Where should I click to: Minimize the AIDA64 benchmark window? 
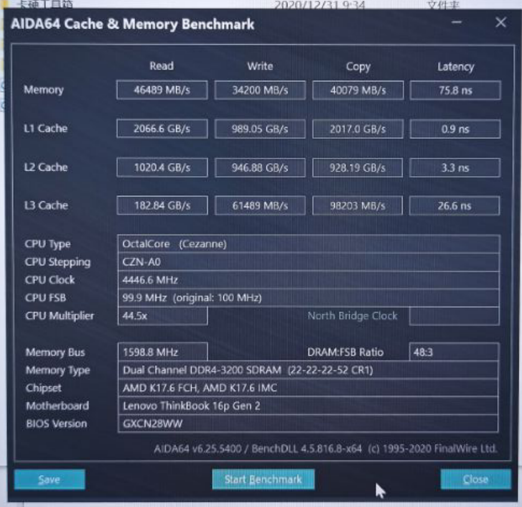pyautogui.click(x=457, y=22)
